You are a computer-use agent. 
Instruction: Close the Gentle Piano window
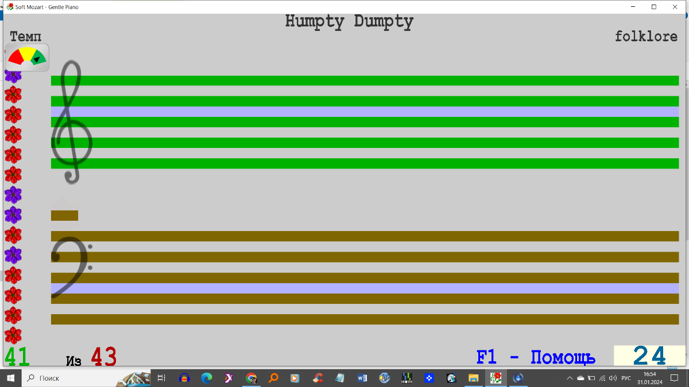675,7
